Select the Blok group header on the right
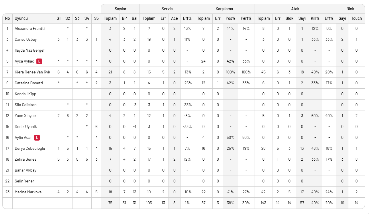369x214 pixels. 350,9
